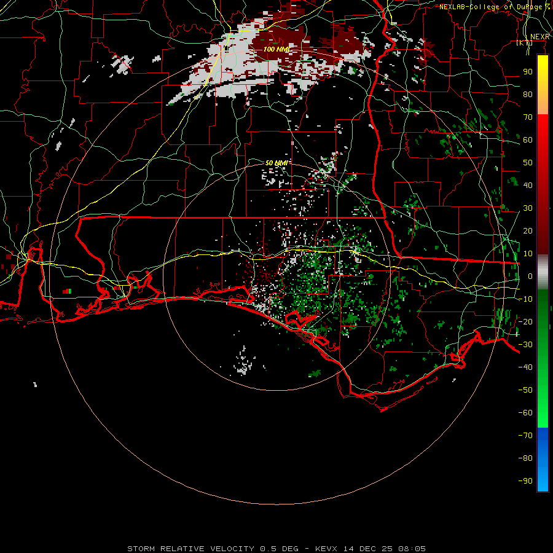The height and width of the screenshot is (553, 553).
Task: Click the "60" value on the velocity scale
Action: (528, 139)
